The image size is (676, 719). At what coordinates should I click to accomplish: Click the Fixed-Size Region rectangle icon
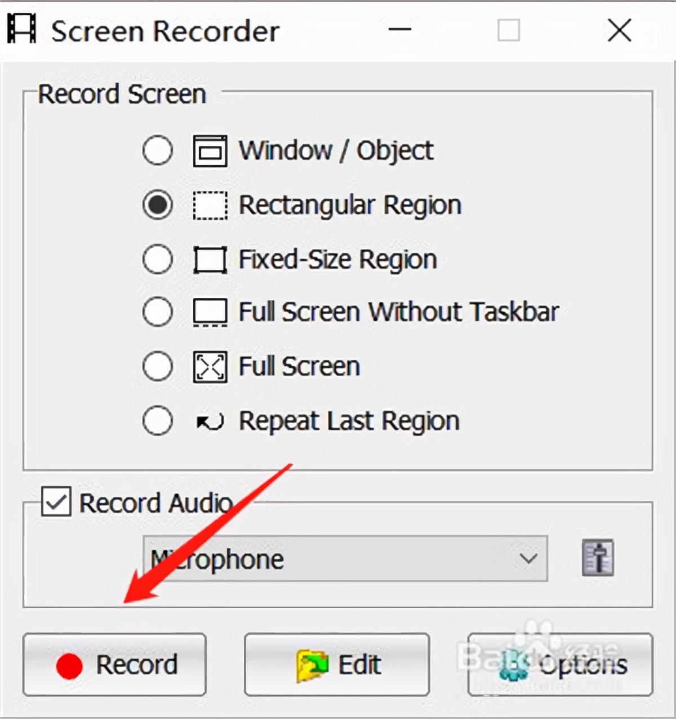point(209,259)
